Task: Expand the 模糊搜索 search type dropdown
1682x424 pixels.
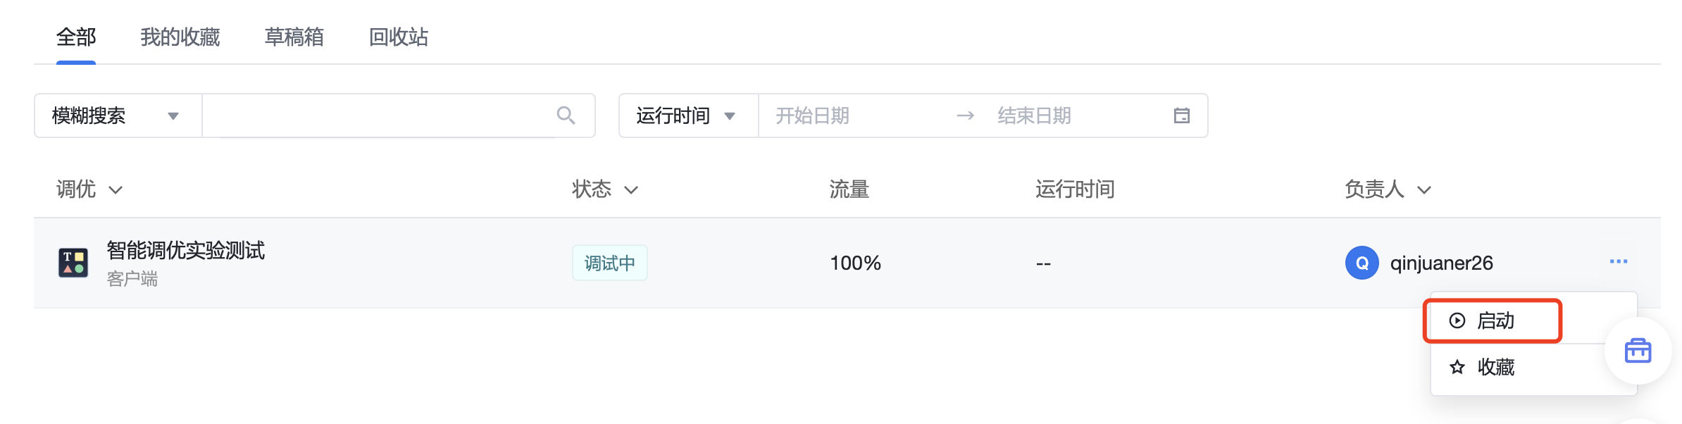Action: tap(118, 116)
